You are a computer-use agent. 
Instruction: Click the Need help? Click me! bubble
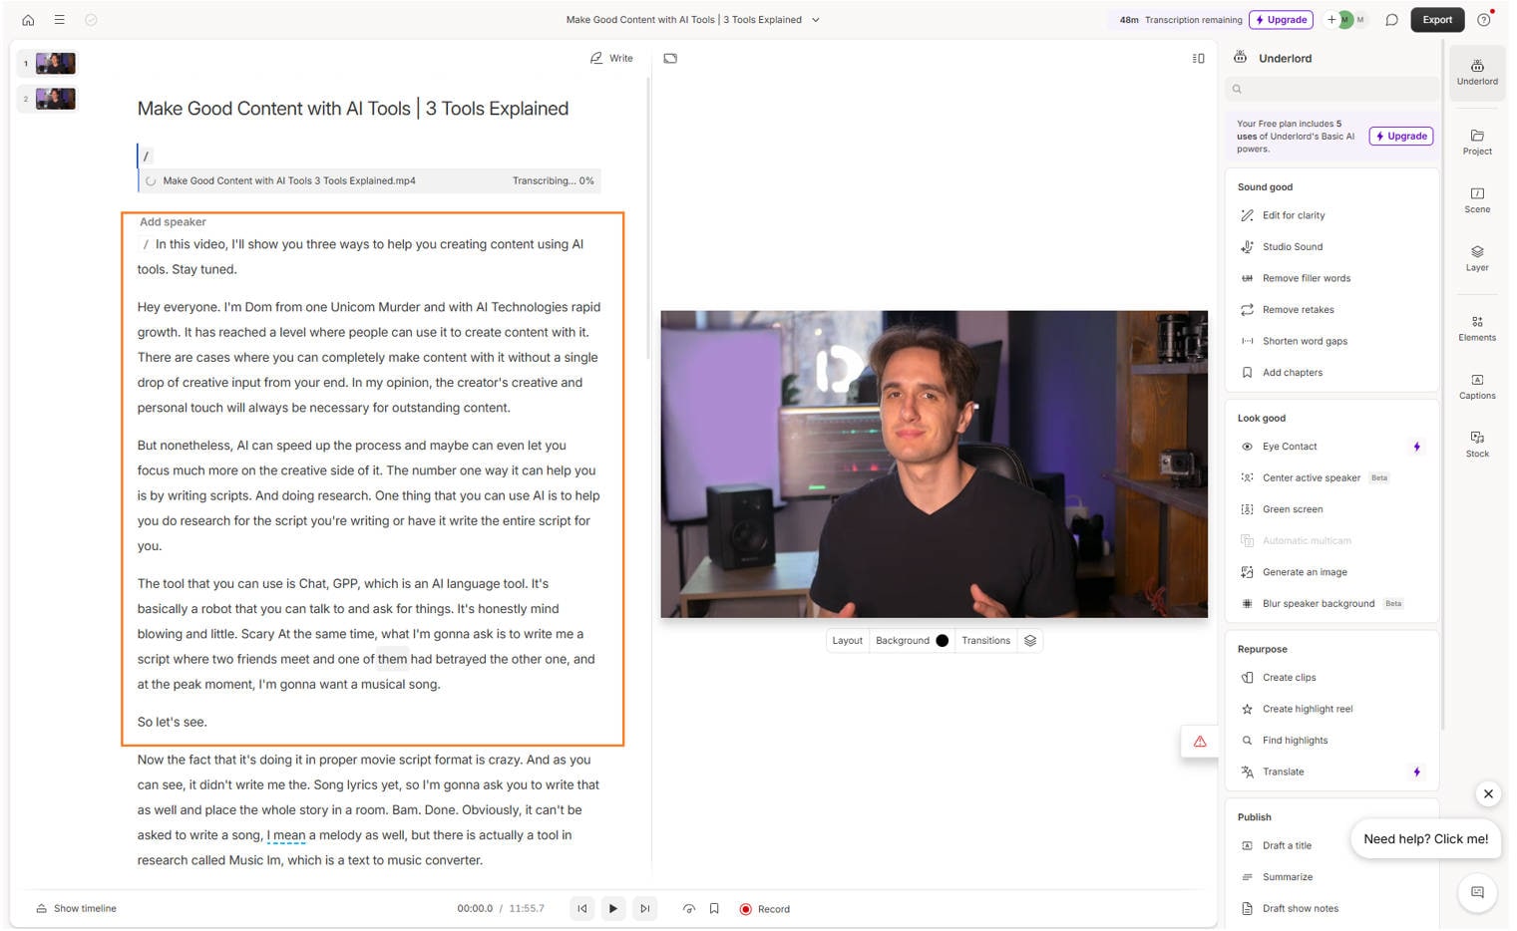click(x=1425, y=839)
